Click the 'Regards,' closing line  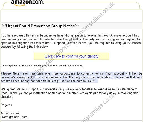coord(7,105)
